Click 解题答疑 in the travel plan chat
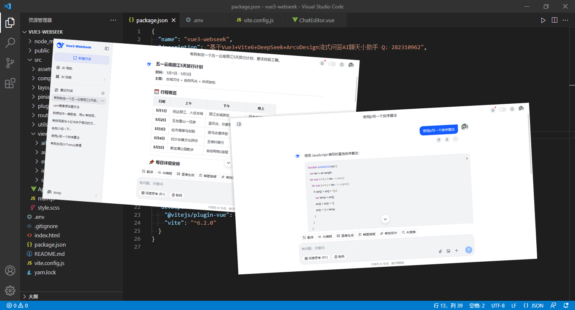This screenshot has height=310, width=575. point(208,176)
